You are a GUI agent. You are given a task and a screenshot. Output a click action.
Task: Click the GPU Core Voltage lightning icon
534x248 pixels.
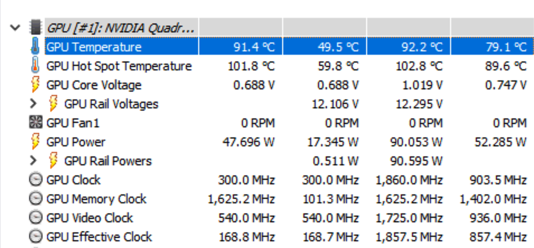point(36,85)
